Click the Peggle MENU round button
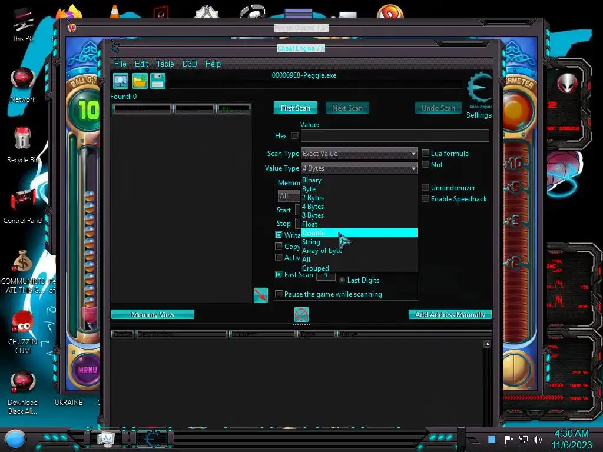This screenshot has width=603, height=452. 87,370
